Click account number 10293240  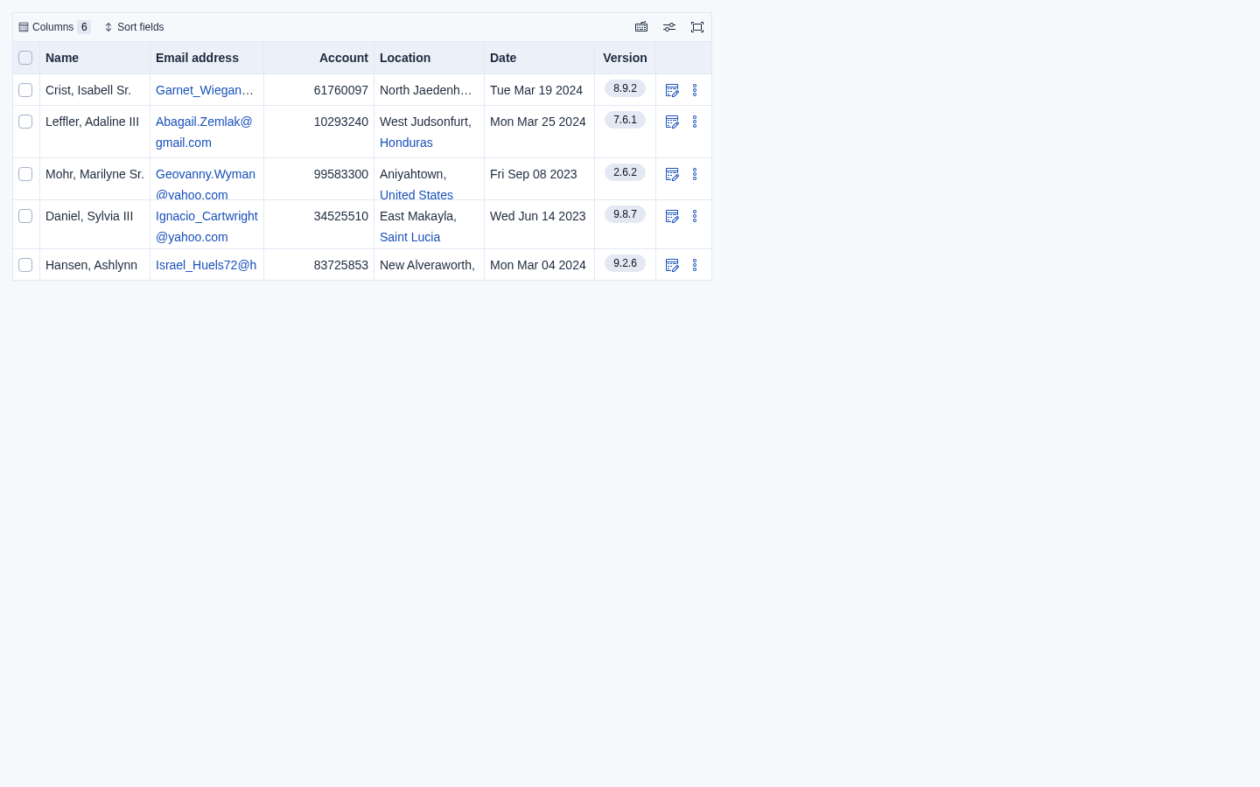pyautogui.click(x=341, y=122)
